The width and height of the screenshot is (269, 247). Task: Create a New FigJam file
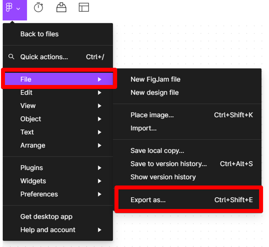[156, 79]
